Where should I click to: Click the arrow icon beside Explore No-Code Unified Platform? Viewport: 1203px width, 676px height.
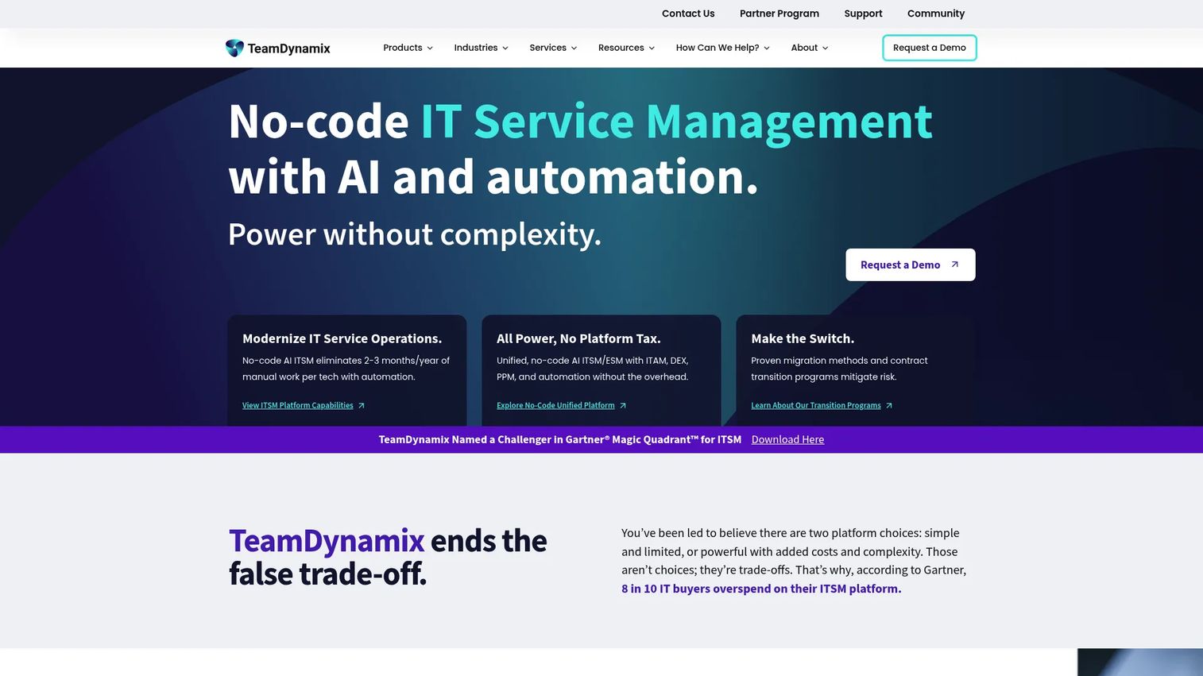[623, 405]
